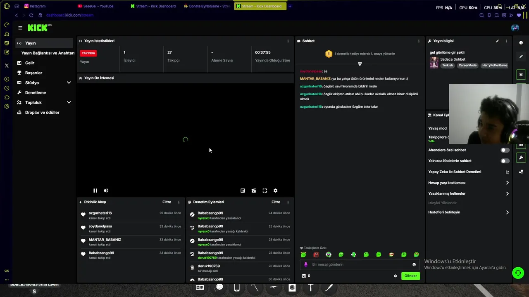Image resolution: width=529 pixels, height=297 pixels.
Task: Open the X icon in browser sidebar
Action: point(7,66)
